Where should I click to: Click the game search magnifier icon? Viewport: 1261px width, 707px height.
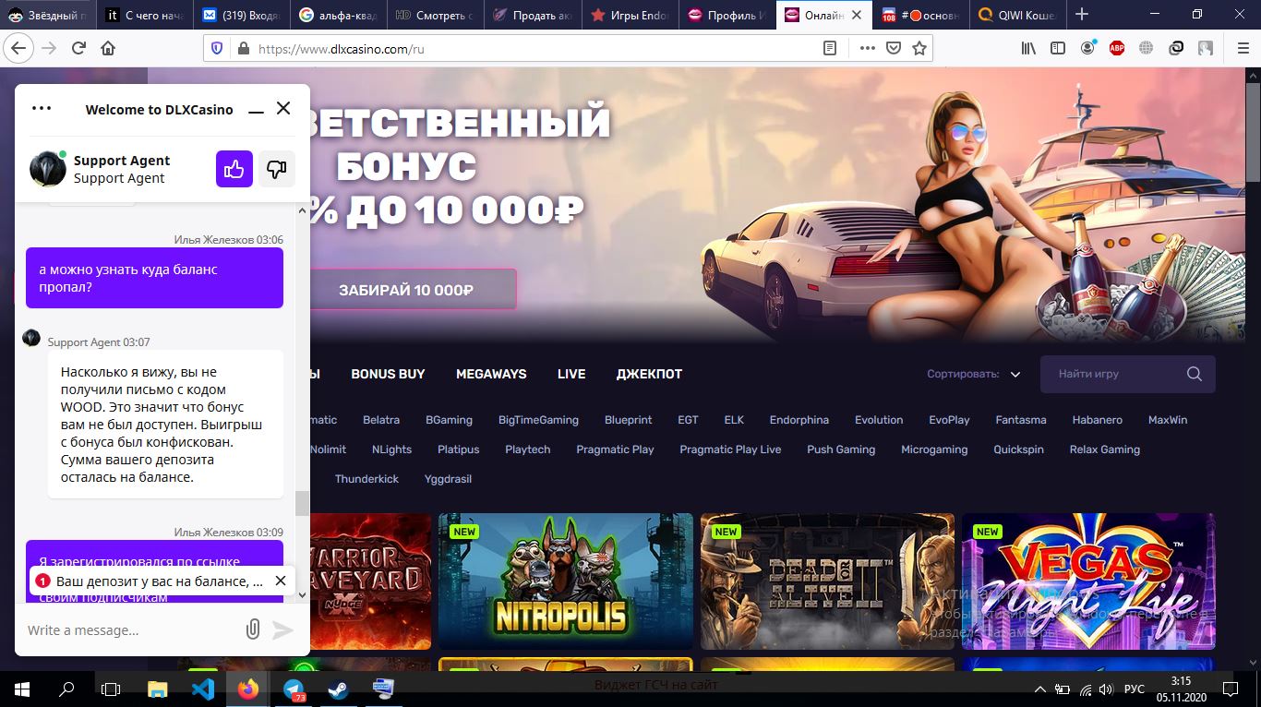(1195, 374)
